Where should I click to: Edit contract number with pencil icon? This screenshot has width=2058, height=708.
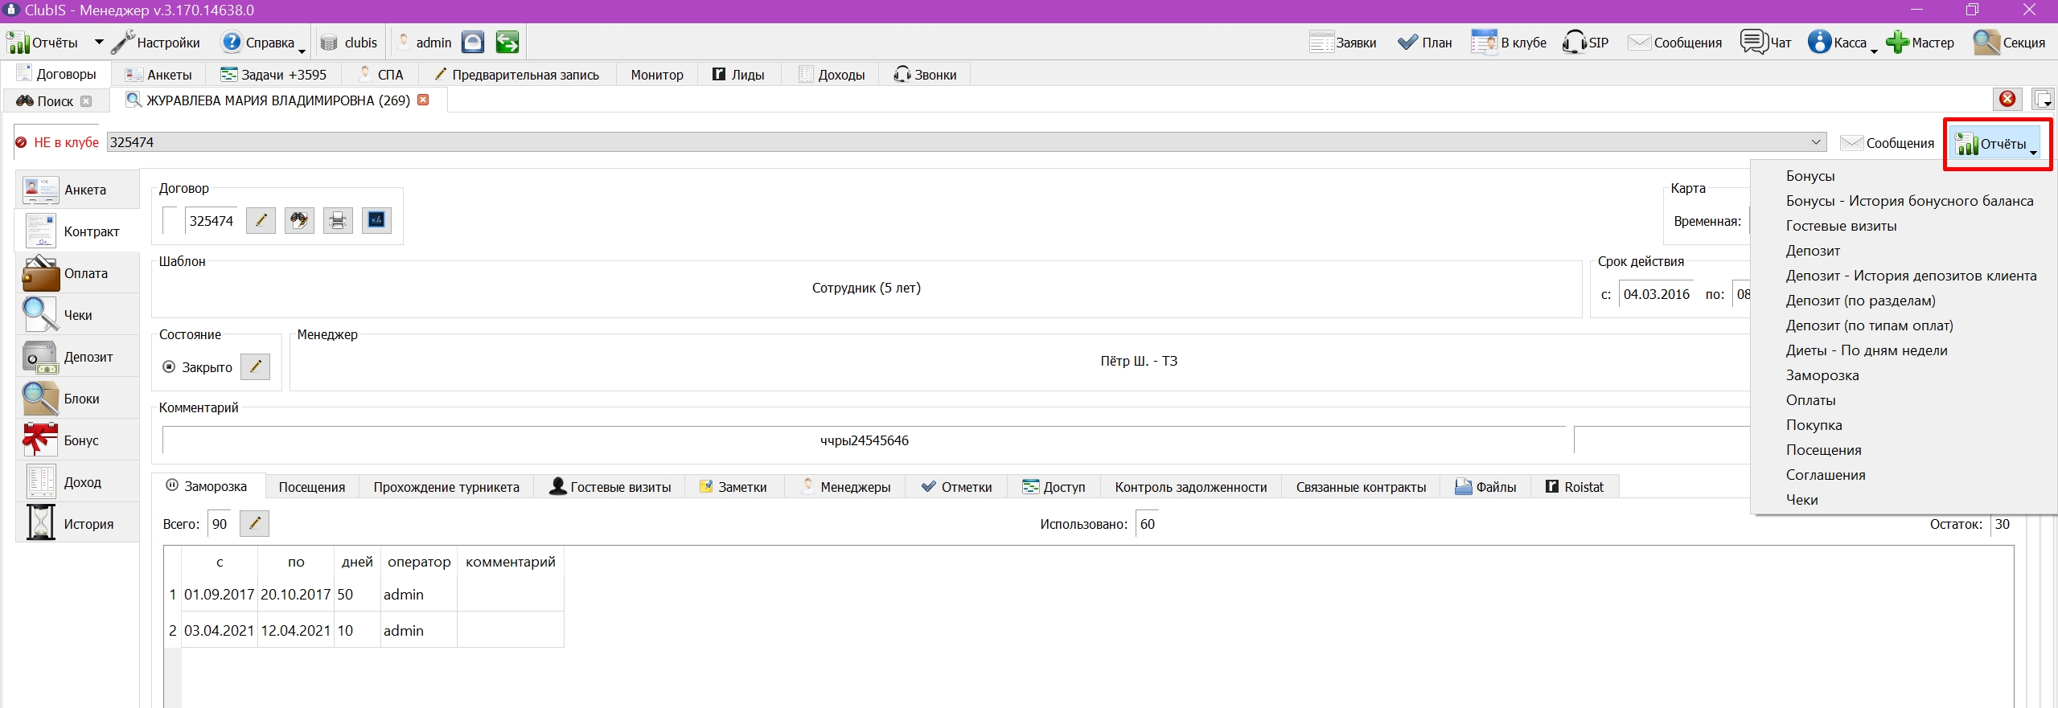[261, 220]
